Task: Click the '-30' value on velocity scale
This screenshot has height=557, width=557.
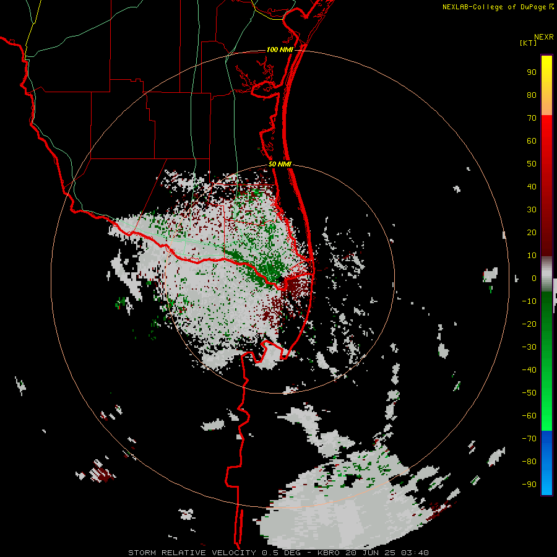Action: (529, 347)
